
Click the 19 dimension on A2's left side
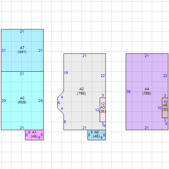66,73
